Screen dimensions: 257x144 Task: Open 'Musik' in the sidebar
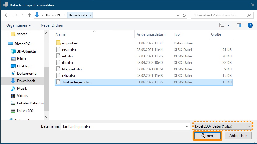coord(22,88)
